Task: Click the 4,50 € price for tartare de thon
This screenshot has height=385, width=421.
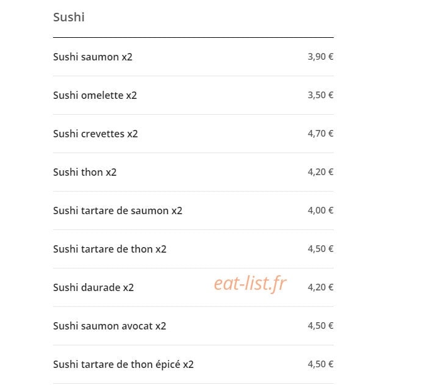Action: [320, 248]
